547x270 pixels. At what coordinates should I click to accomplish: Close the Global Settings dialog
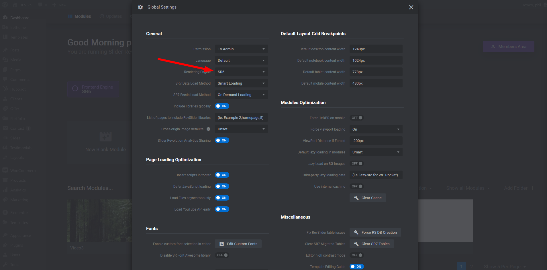411,7
